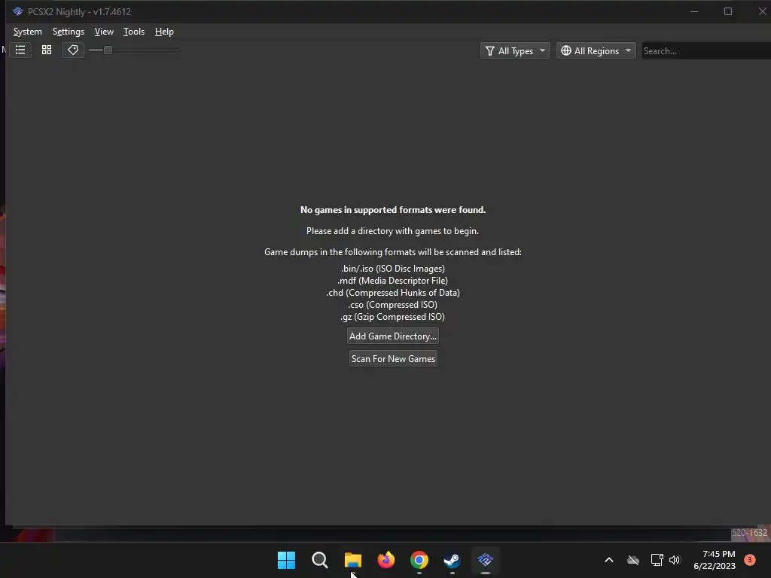Click the OneDrive cloud tray icon
This screenshot has height=578, width=771.
point(632,560)
